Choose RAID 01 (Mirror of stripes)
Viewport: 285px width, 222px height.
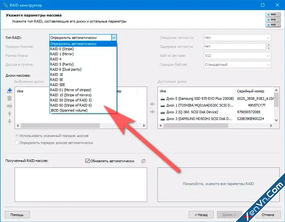click(83, 90)
